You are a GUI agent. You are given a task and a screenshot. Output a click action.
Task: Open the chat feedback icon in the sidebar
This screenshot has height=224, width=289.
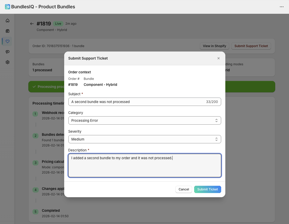7,52
